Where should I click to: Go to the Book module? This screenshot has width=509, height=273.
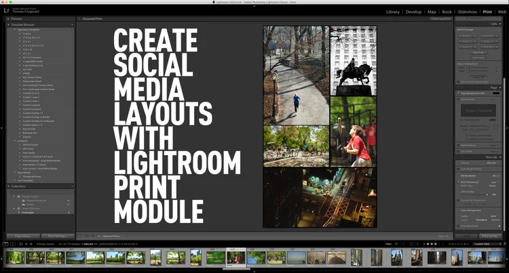[x=447, y=12]
